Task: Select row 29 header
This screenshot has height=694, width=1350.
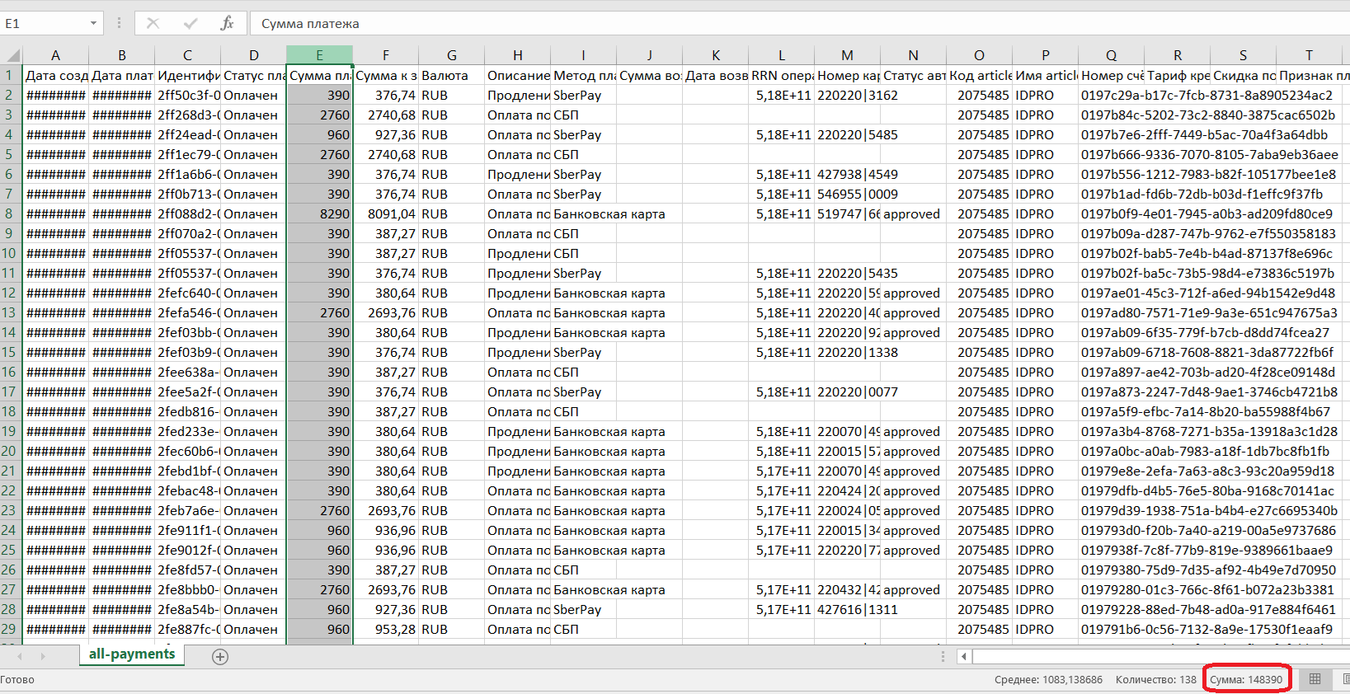Action: tap(11, 629)
